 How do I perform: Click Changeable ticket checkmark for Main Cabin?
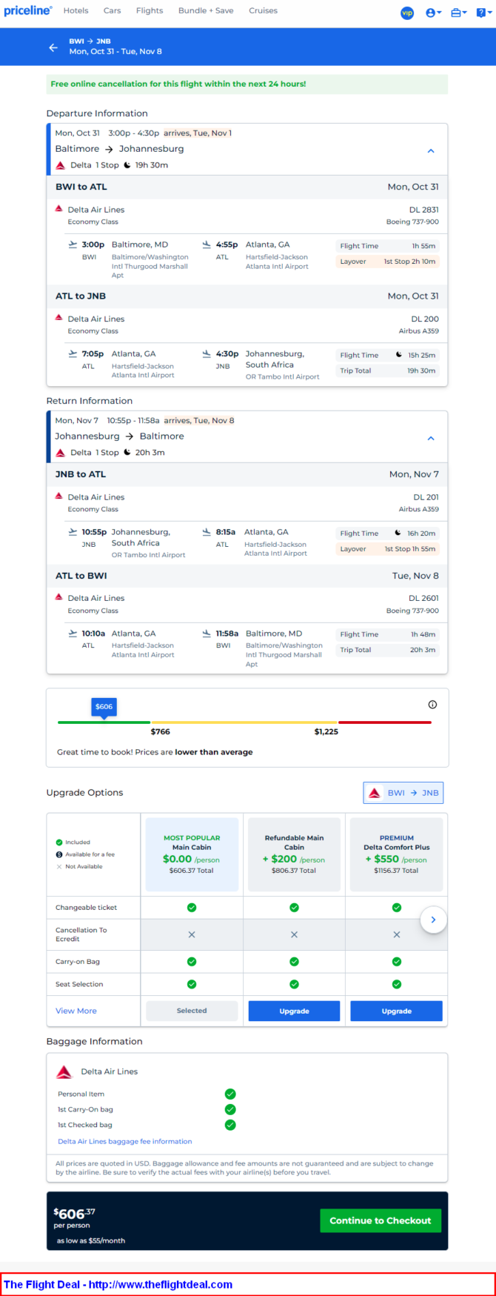point(192,907)
